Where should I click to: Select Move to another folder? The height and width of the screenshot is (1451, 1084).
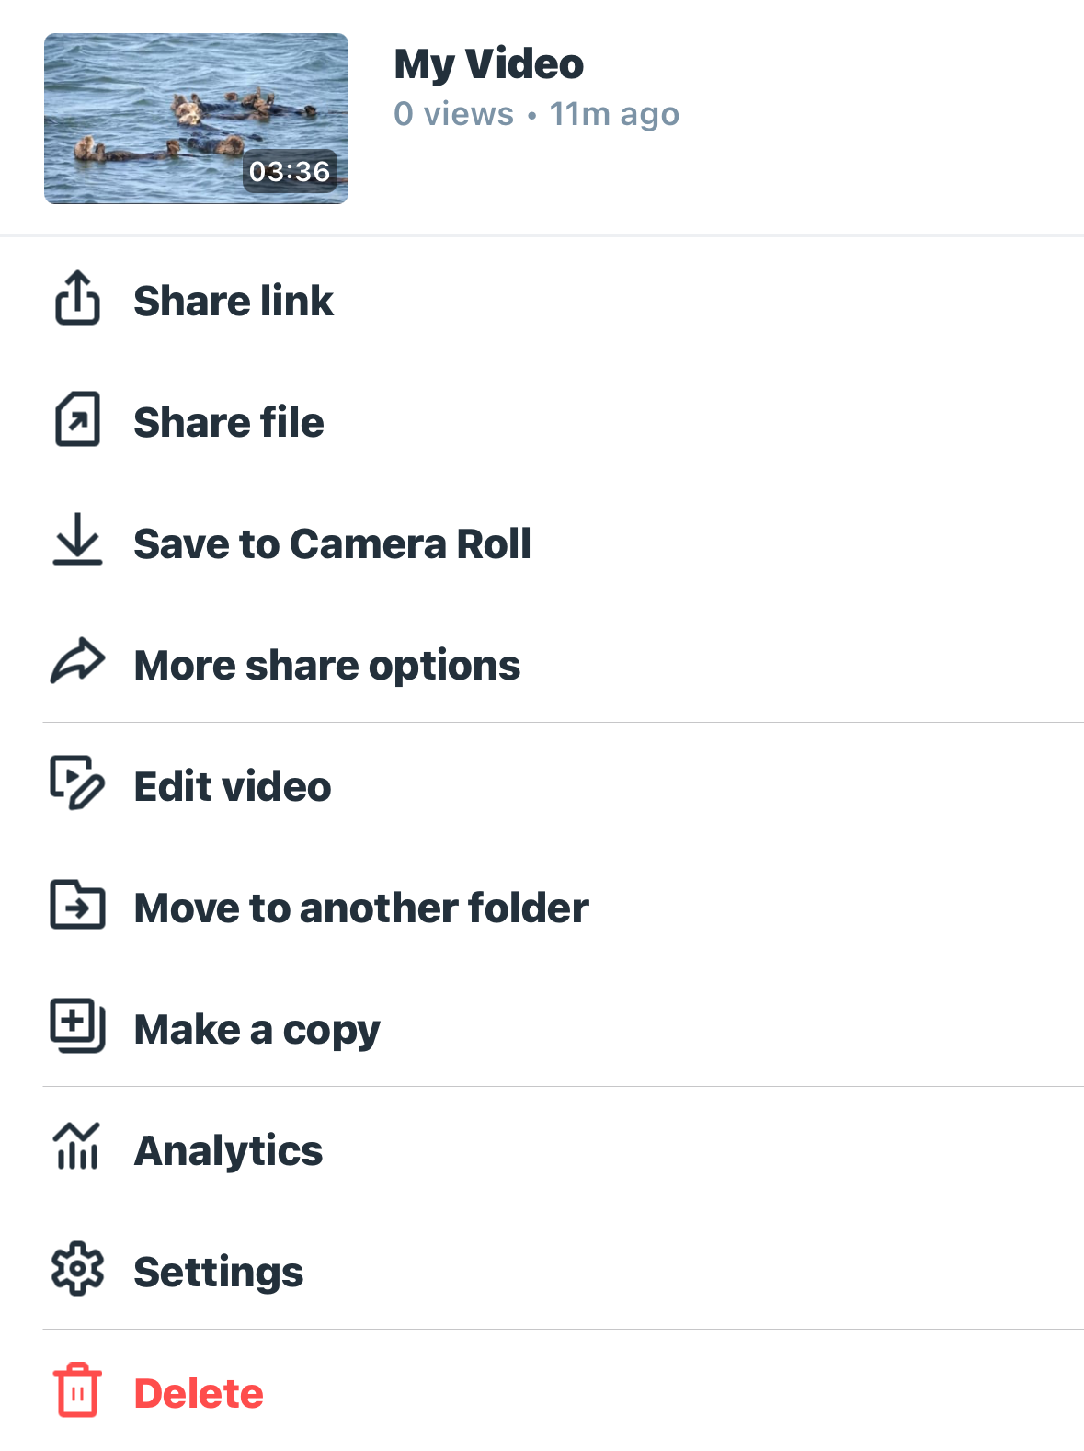pyautogui.click(x=361, y=908)
